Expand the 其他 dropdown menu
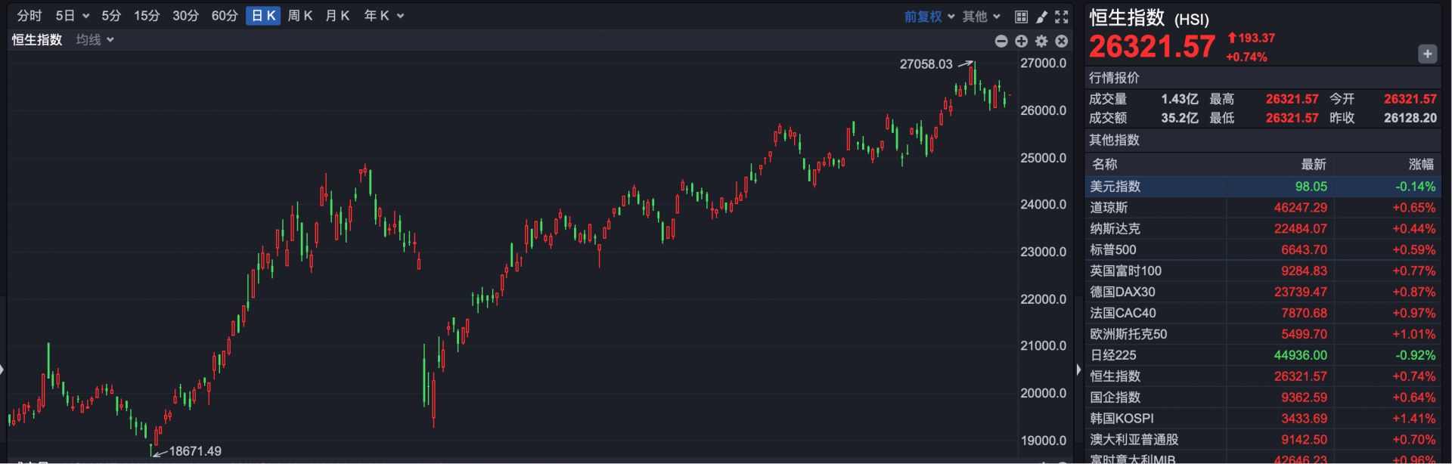 (x=981, y=17)
